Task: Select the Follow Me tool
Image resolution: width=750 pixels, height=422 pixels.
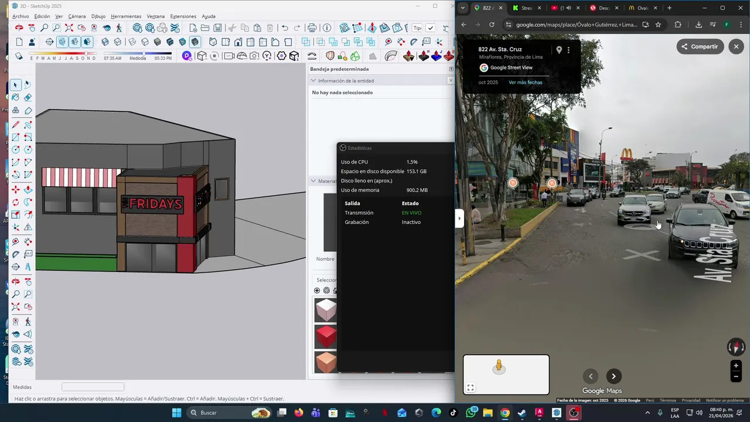Action: pos(28,202)
